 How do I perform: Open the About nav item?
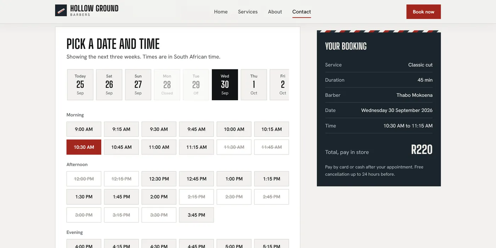point(275,12)
